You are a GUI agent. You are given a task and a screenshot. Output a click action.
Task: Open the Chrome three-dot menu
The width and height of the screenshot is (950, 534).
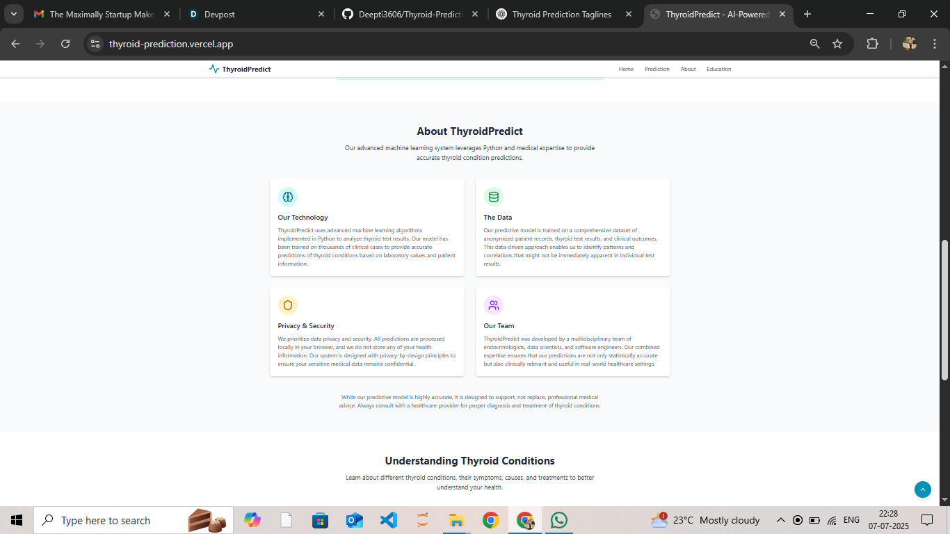pos(934,44)
